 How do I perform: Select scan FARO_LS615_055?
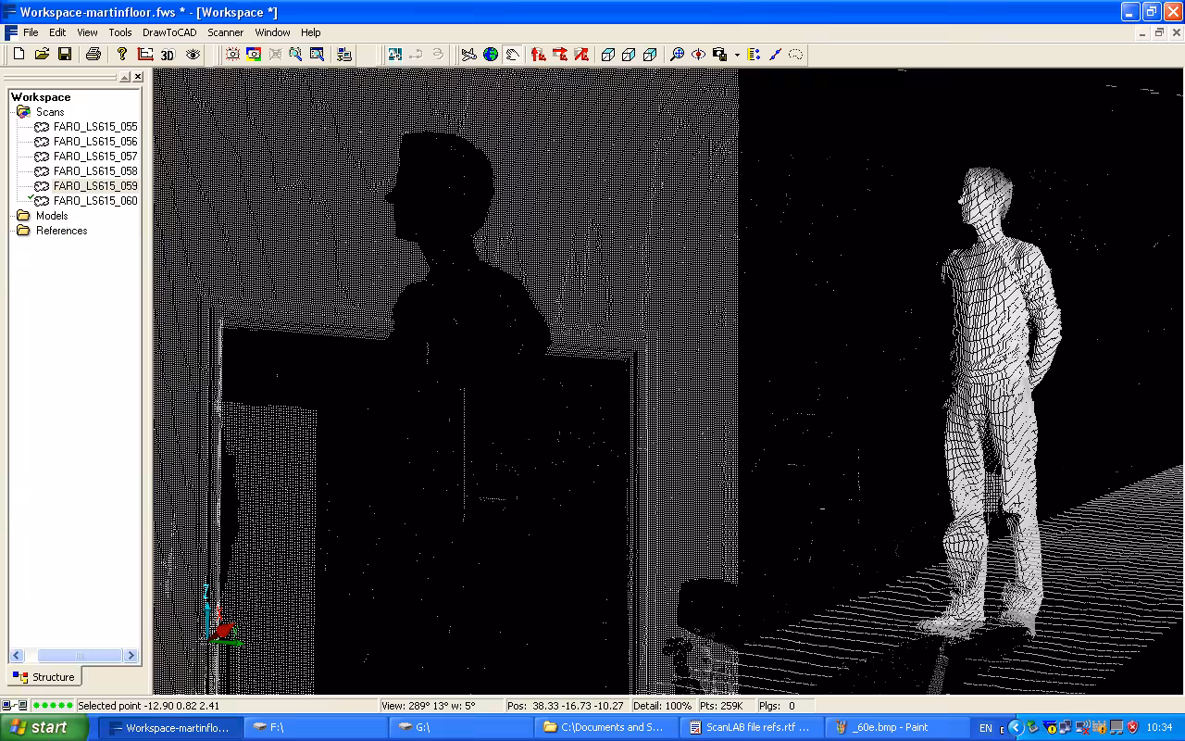(x=95, y=127)
